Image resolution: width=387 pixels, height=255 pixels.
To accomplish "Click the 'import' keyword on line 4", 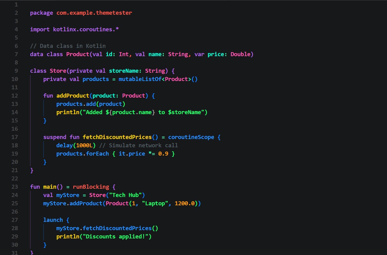I will pos(40,29).
